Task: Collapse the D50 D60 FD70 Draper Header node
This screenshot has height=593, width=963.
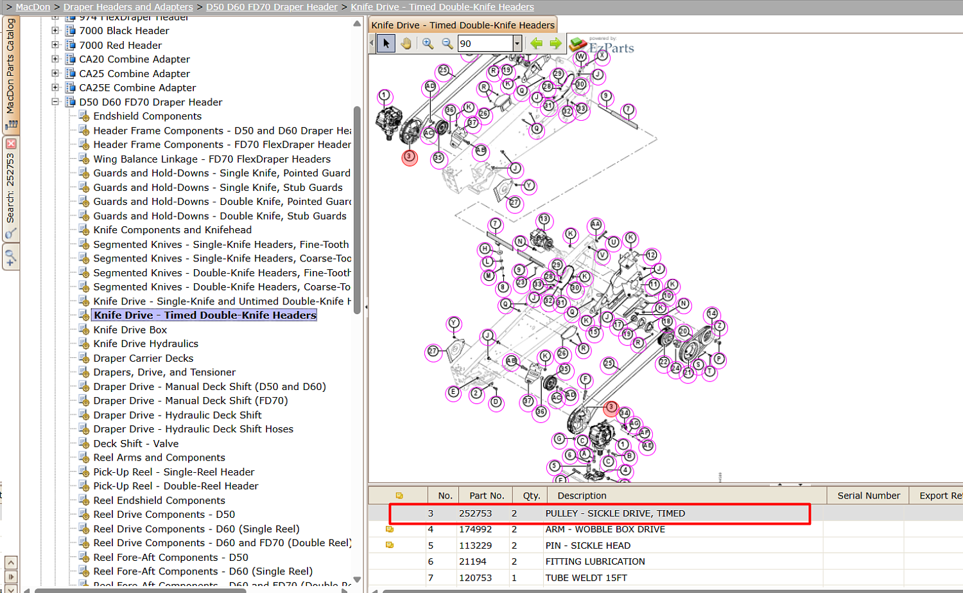Action: coord(55,102)
